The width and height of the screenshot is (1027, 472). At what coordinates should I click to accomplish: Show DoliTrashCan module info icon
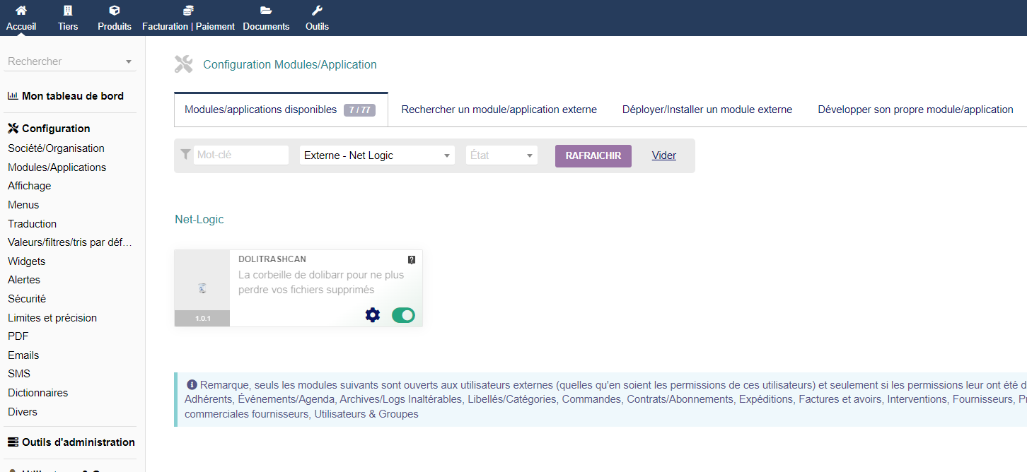pos(412,259)
